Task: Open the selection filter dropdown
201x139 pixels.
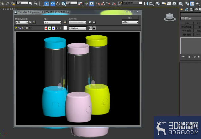Action: [22, 3]
